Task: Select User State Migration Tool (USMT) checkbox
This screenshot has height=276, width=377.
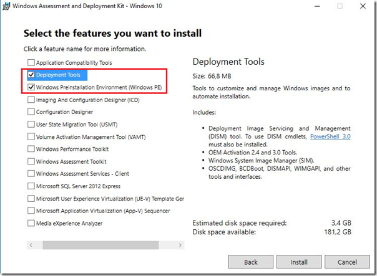Action: (x=31, y=125)
